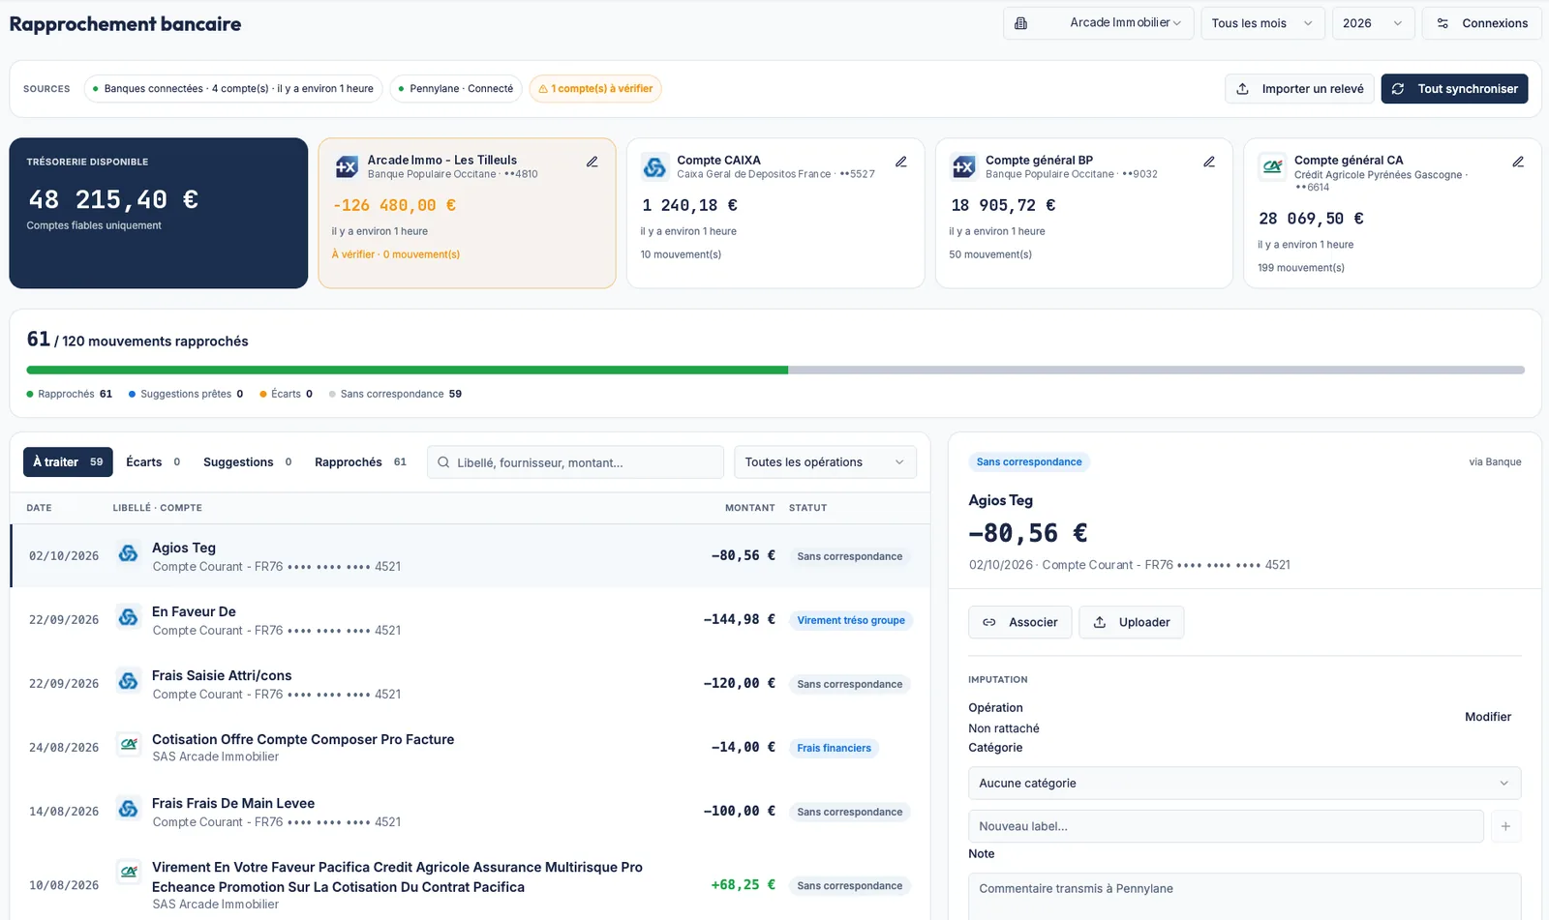Select the En Faveur De transaction row
Image resolution: width=1549 pixels, height=920 pixels.
[x=470, y=620]
